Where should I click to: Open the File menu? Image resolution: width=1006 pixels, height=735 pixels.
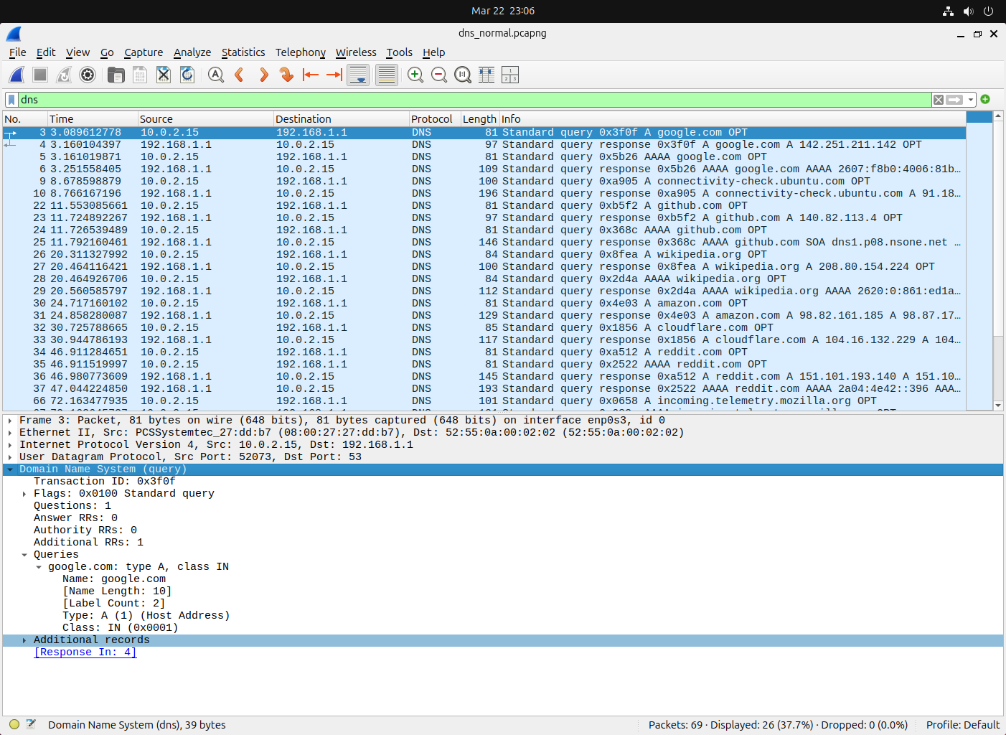point(17,52)
